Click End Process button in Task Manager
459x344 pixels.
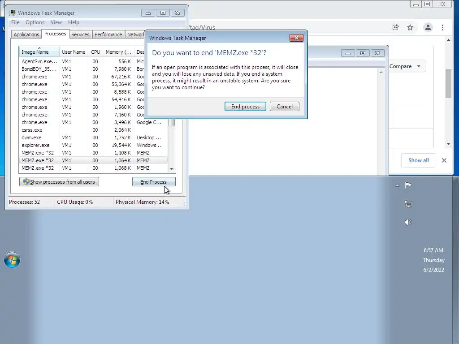click(154, 182)
